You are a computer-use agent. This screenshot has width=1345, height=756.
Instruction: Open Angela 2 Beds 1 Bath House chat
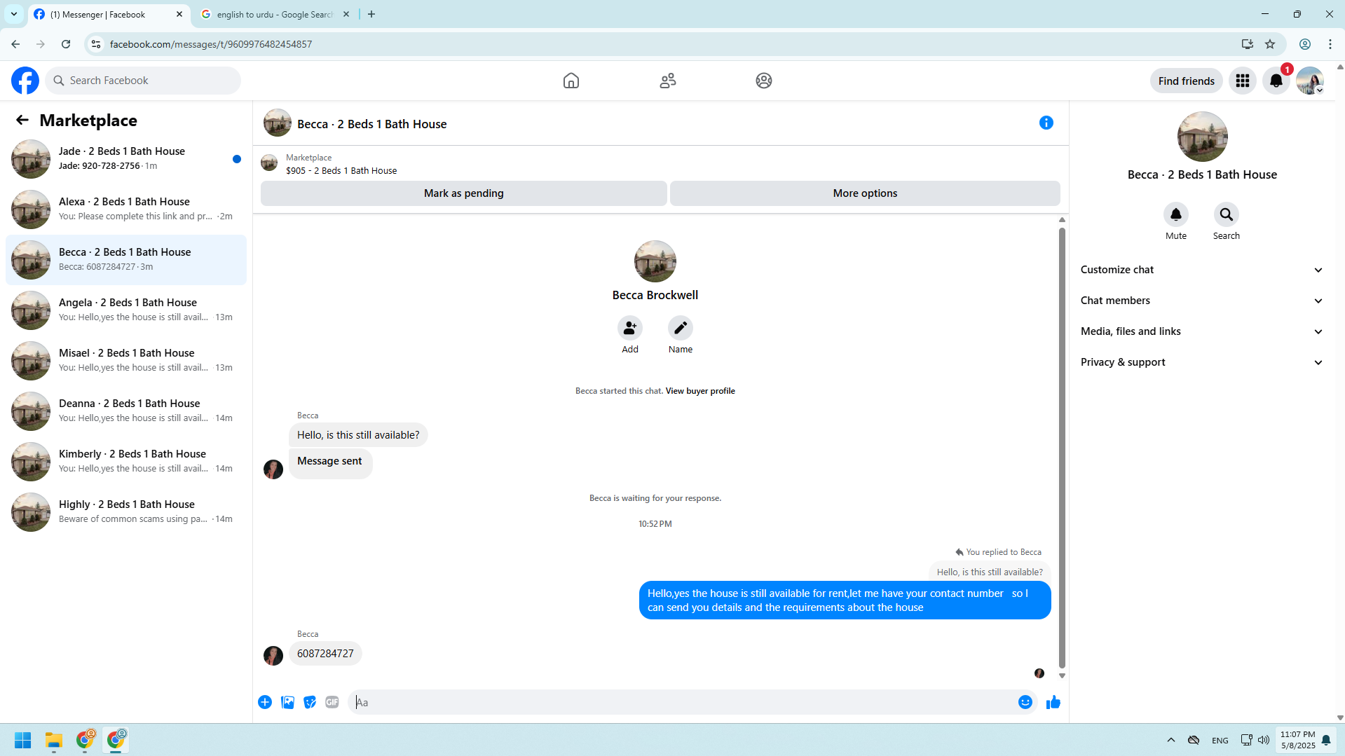(x=126, y=310)
